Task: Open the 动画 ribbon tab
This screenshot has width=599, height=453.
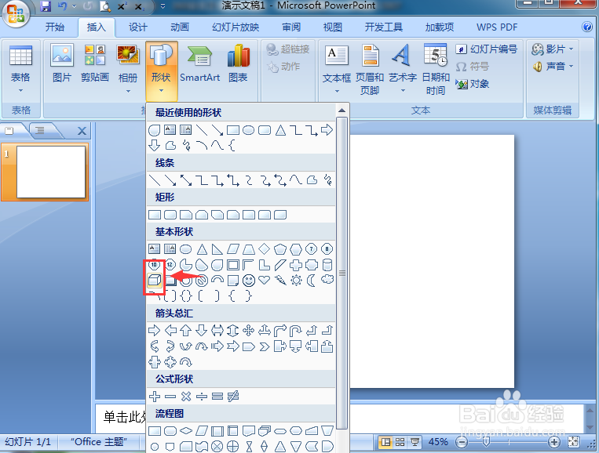Action: (180, 27)
